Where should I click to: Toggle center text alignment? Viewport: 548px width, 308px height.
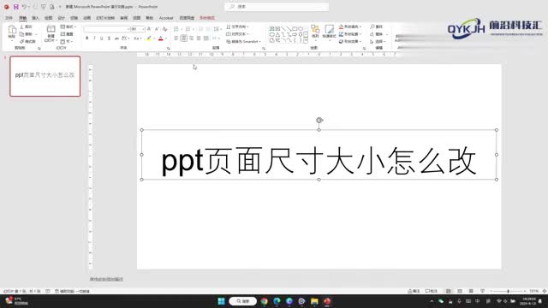[184, 38]
